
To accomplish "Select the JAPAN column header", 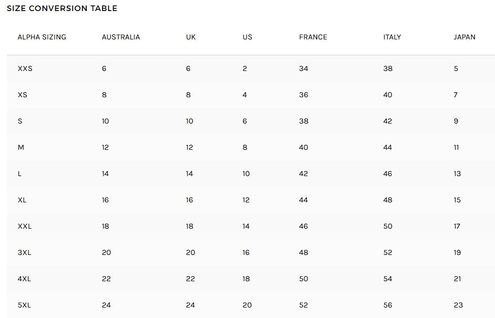I will (465, 37).
